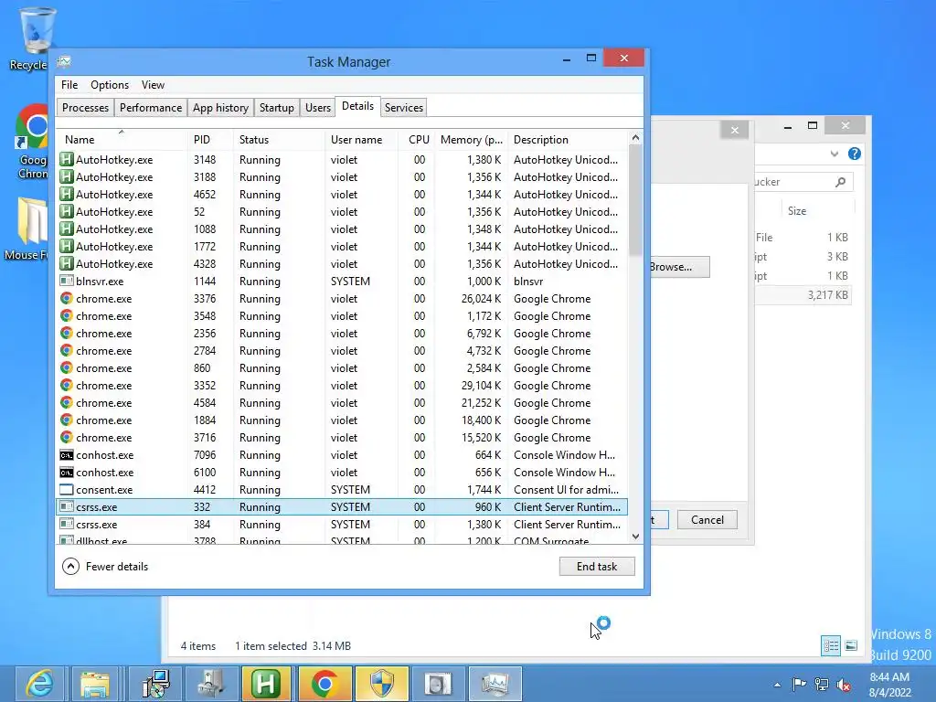Click the search magnifier in Explorer window
The image size is (936, 702).
click(x=841, y=182)
